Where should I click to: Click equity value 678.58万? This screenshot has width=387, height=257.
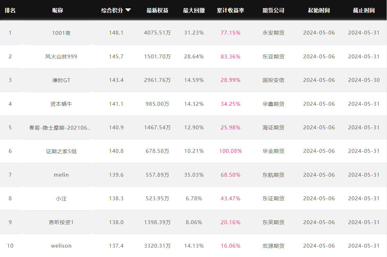click(157, 151)
